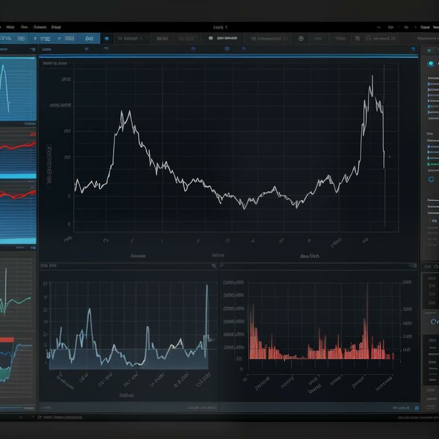The image size is (439, 439).
Task: Select the blue spike chart thumbnail in the left sidebar
Action: [x=18, y=88]
